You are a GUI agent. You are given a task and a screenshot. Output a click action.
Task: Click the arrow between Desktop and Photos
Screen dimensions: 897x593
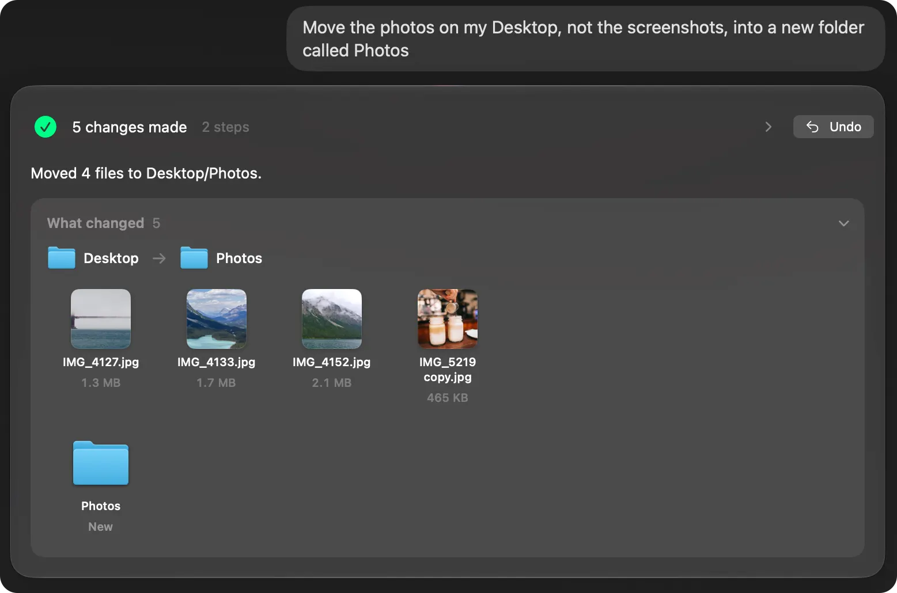[x=159, y=259]
